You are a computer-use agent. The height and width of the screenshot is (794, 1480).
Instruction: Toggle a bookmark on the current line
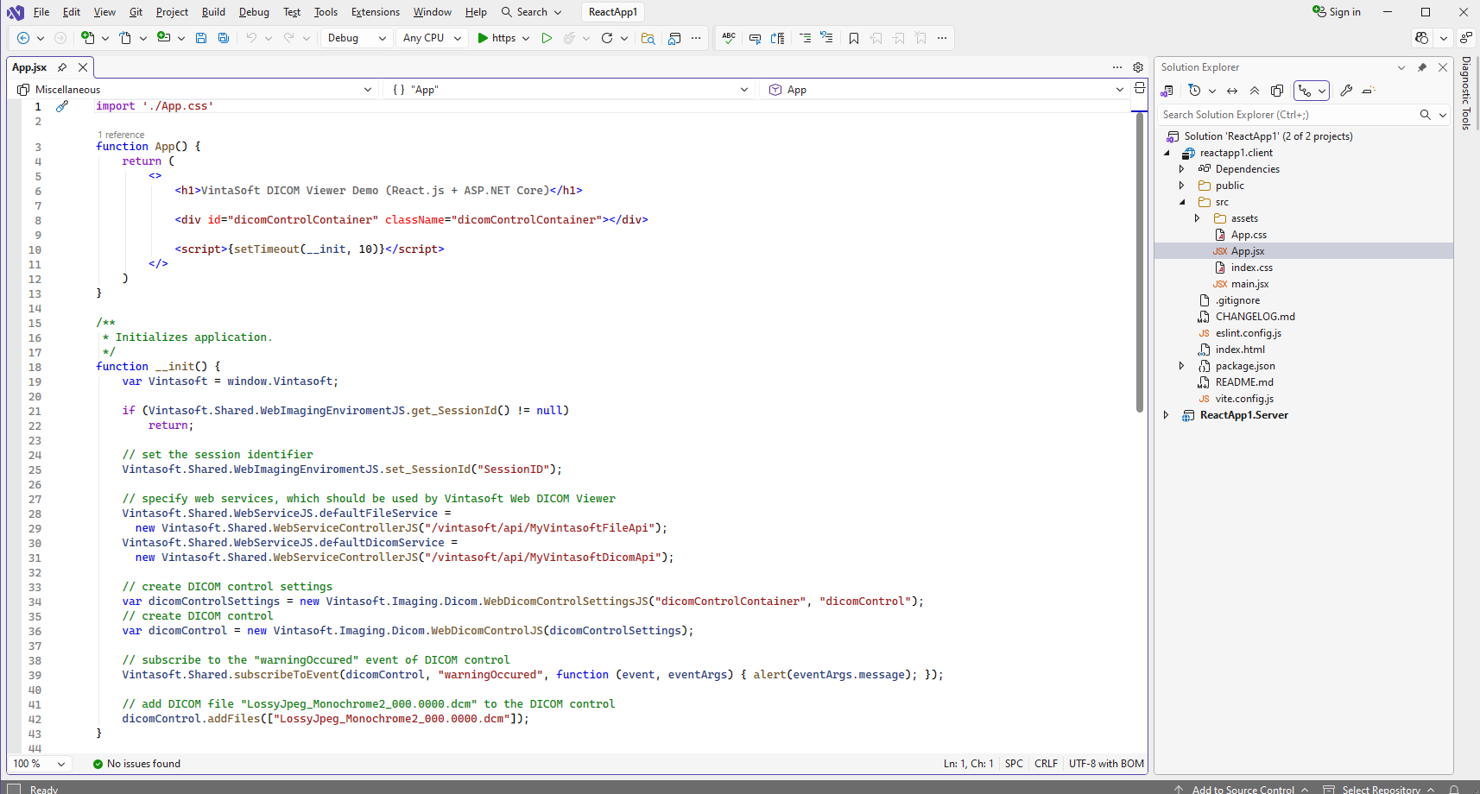pyautogui.click(x=854, y=38)
